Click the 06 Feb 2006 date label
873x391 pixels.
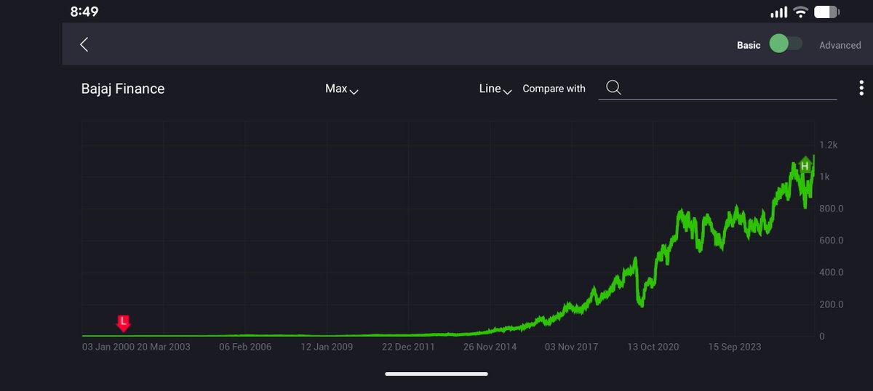(x=245, y=347)
